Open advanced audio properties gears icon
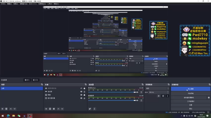This screenshot has height=118, width=211. (x=90, y=109)
